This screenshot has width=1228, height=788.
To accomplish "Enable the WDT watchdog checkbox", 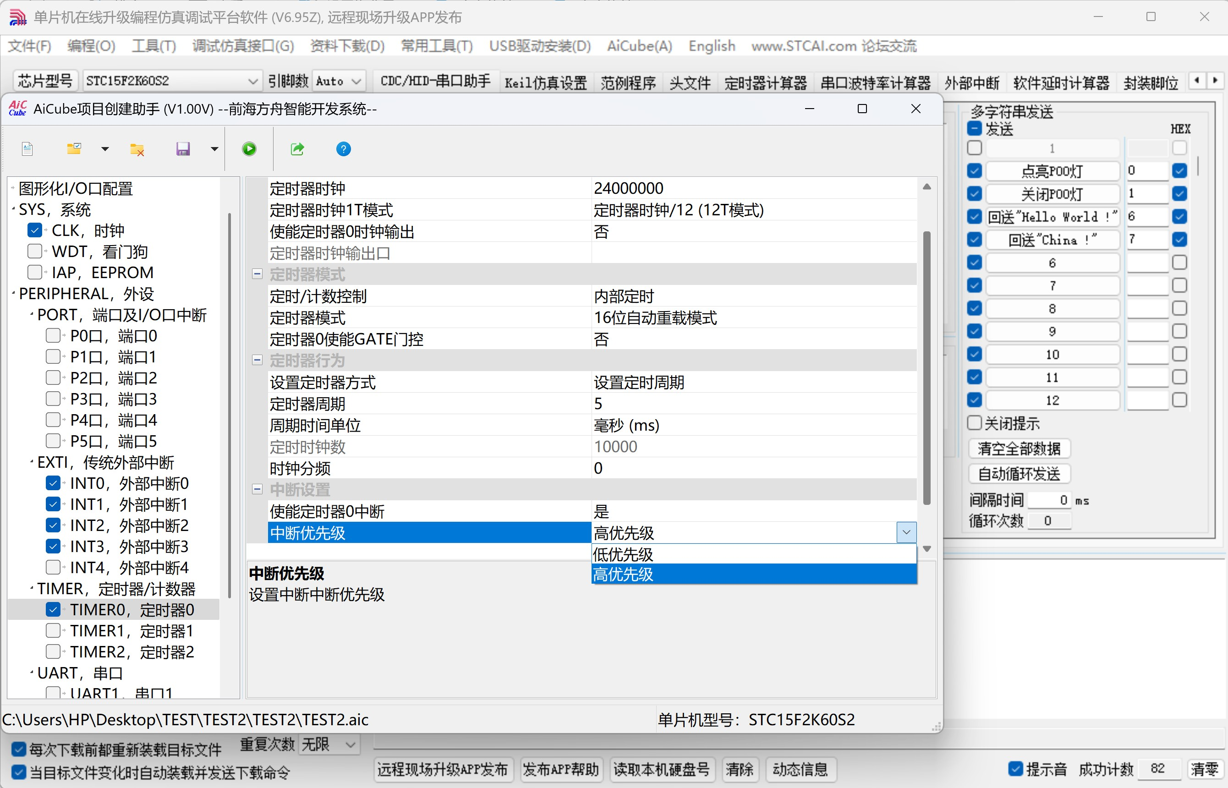I will click(35, 251).
